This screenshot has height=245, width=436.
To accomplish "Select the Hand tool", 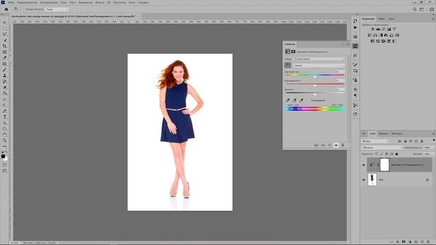I will pyautogui.click(x=5, y=135).
